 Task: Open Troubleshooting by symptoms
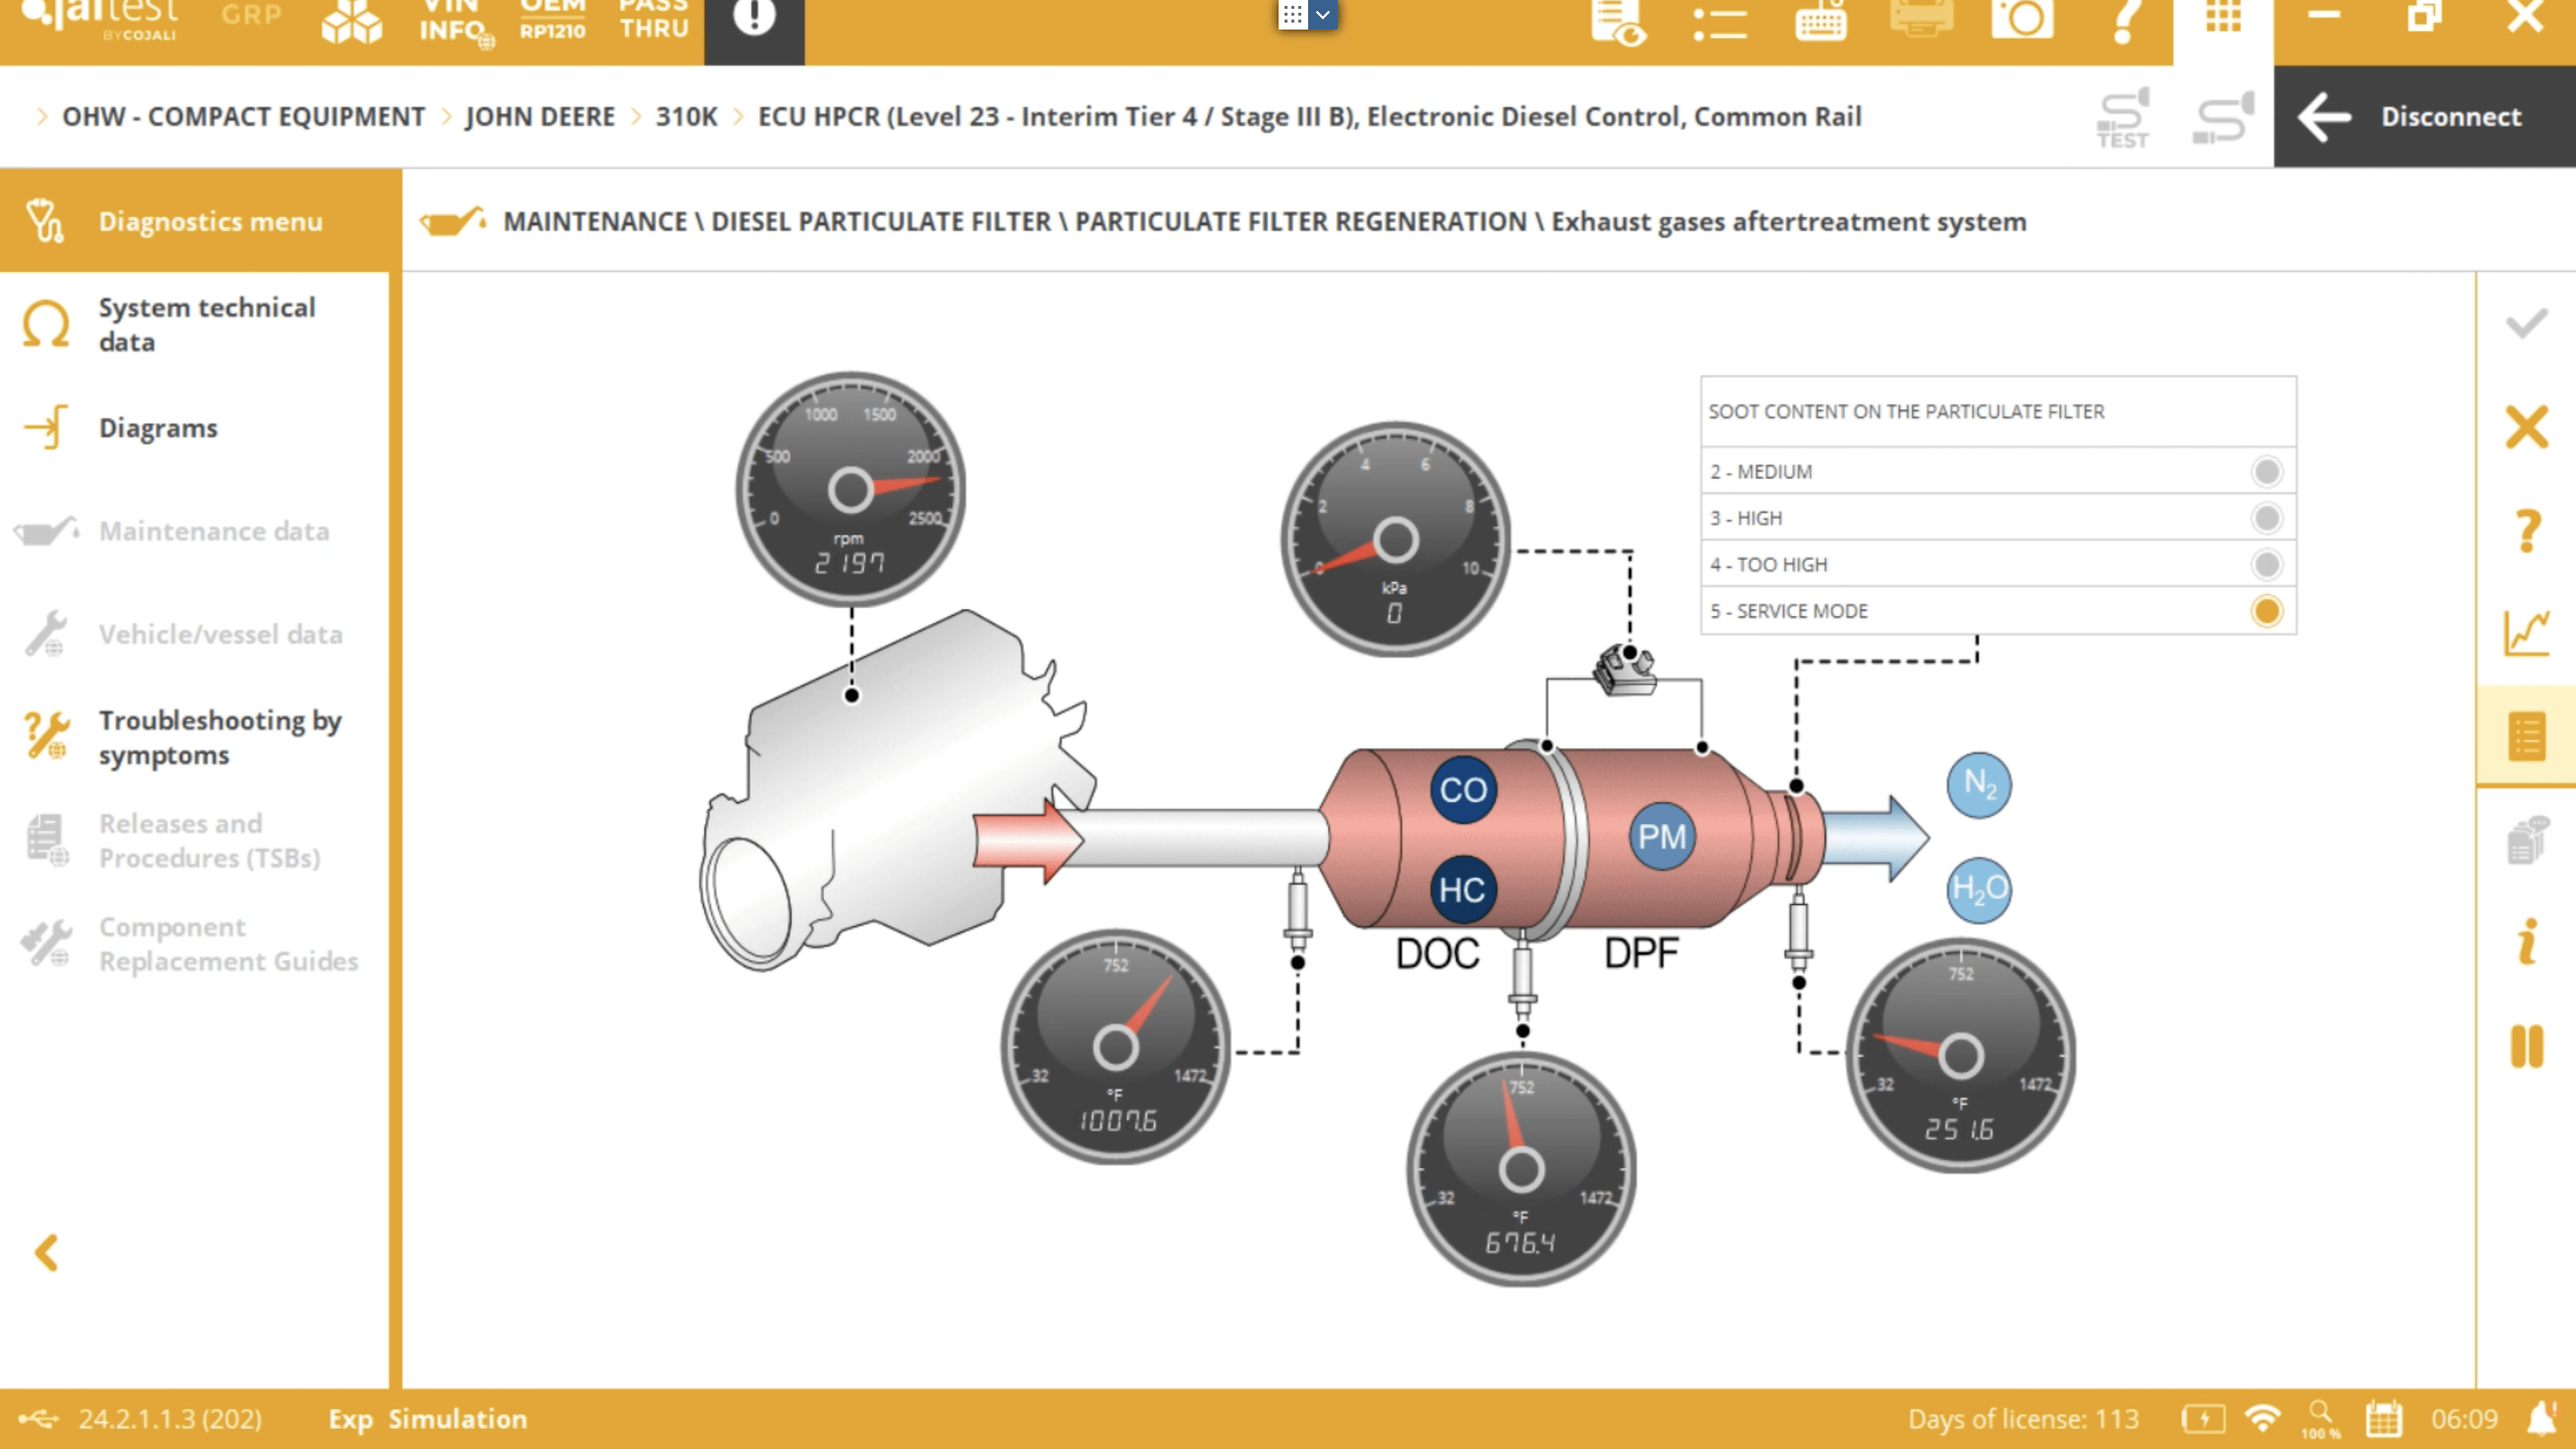[x=219, y=737]
